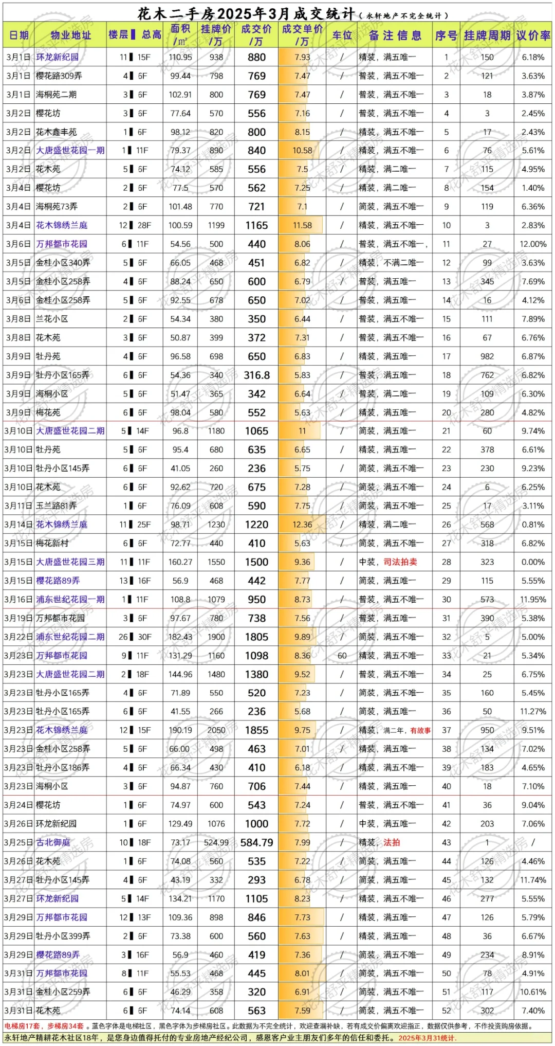Select the red remark 法拍
Viewport: 555px width, 1046px height.
[x=392, y=842]
